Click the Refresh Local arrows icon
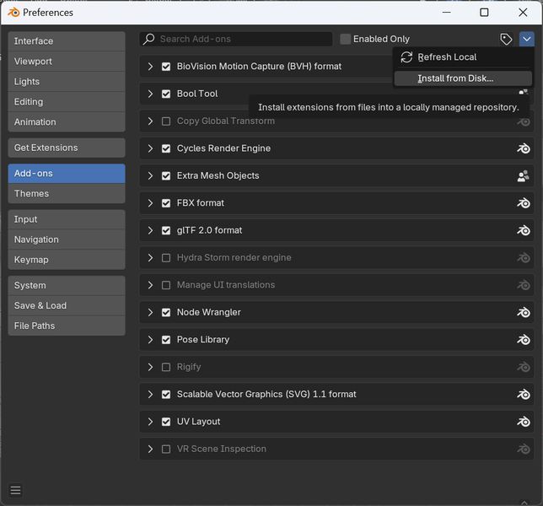543x506 pixels. point(406,57)
